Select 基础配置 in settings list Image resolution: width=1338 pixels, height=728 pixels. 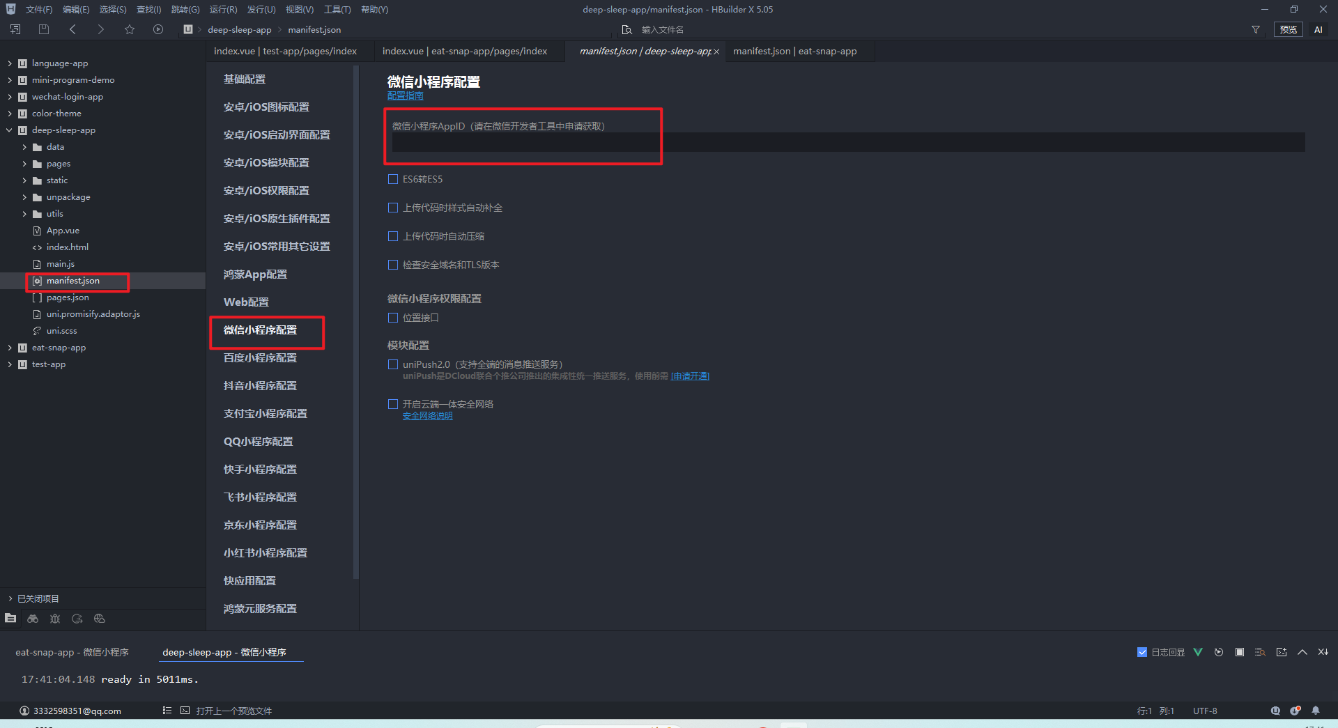click(x=245, y=79)
